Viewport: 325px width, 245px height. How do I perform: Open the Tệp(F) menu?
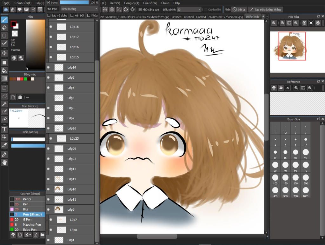tap(6, 3)
